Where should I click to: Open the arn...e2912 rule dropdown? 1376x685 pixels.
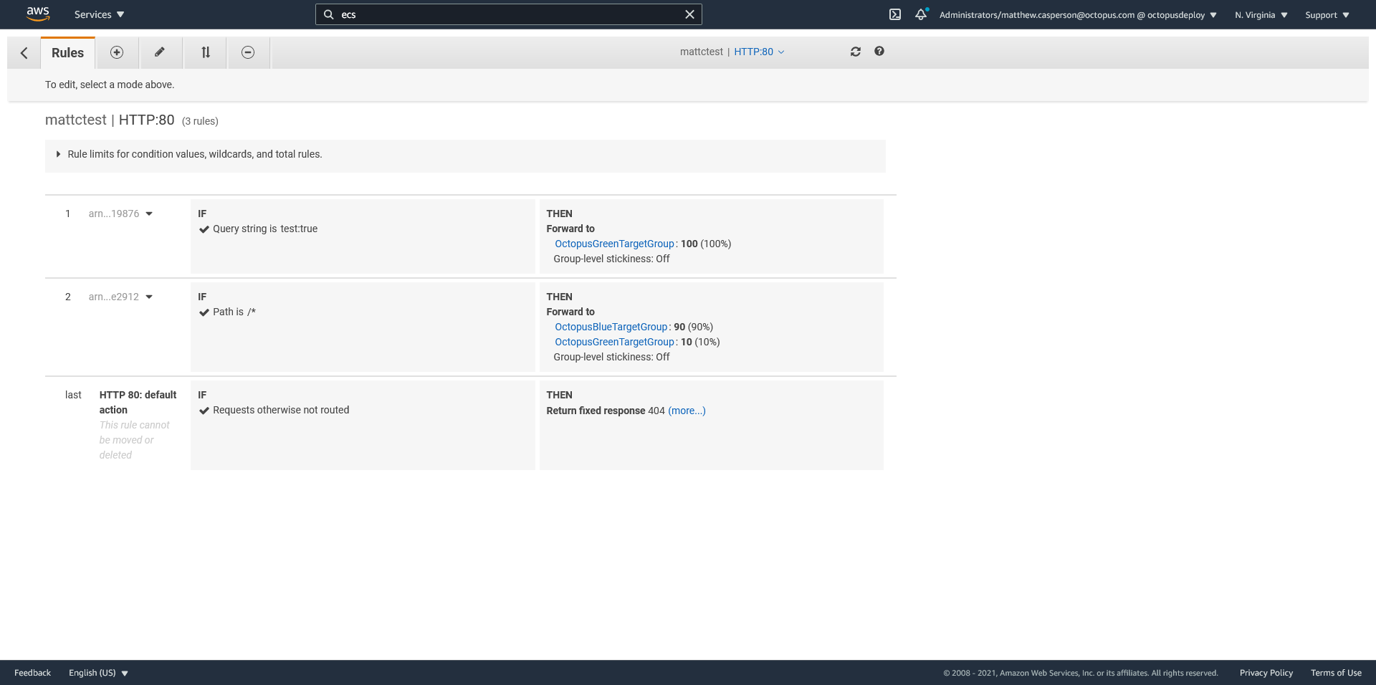pos(149,297)
